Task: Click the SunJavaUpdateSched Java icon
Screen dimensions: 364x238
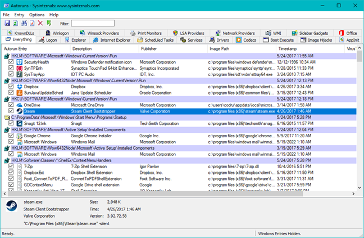Action: click(20, 93)
